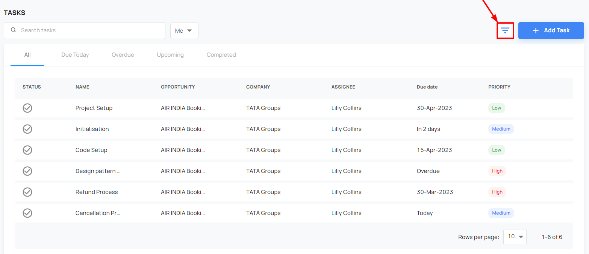Click the Add Task button
Image resolution: width=589 pixels, height=254 pixels.
[551, 30]
